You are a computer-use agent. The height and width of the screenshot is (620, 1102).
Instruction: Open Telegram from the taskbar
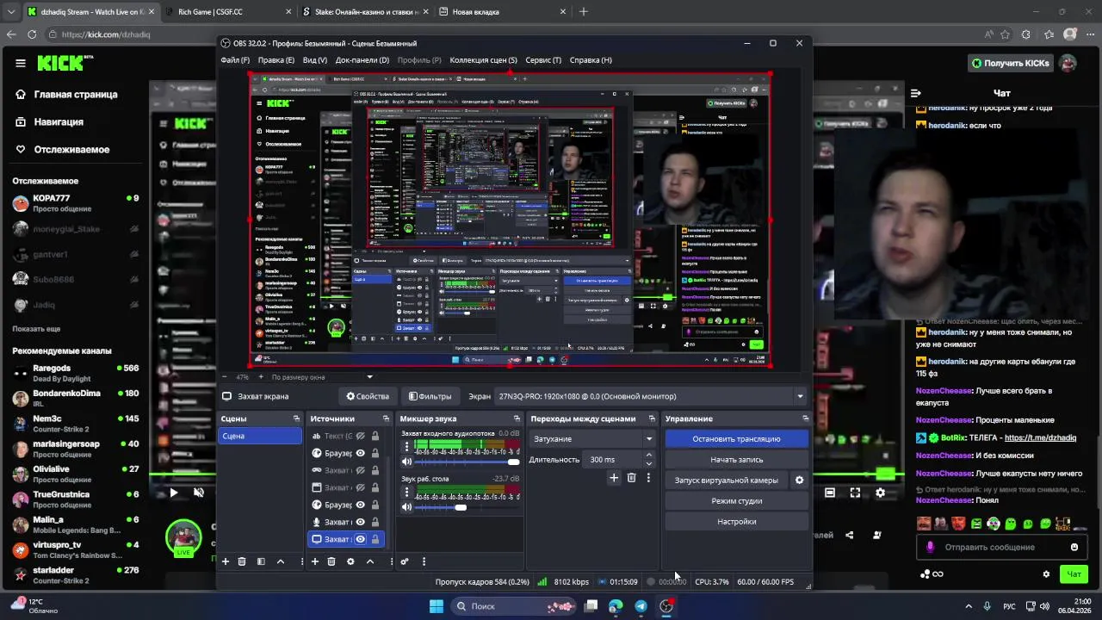click(x=641, y=606)
